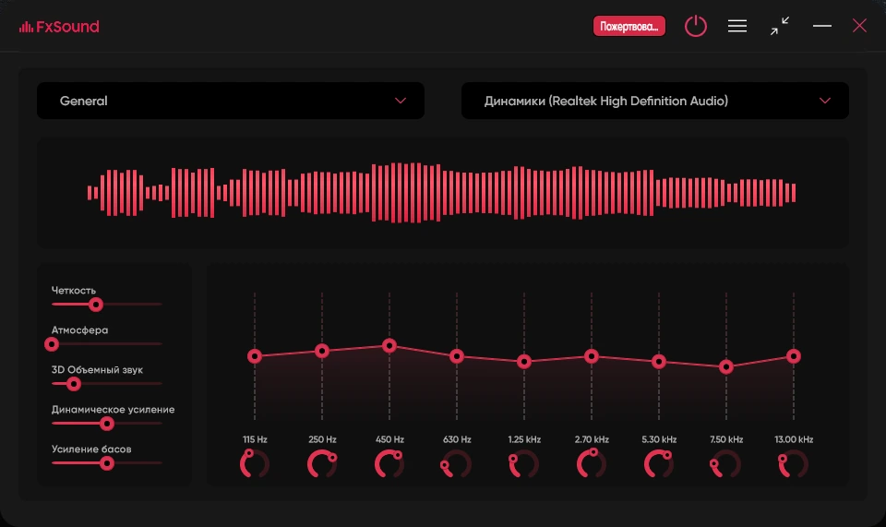Close the FxSound window
The width and height of the screenshot is (886, 527).
click(x=859, y=26)
